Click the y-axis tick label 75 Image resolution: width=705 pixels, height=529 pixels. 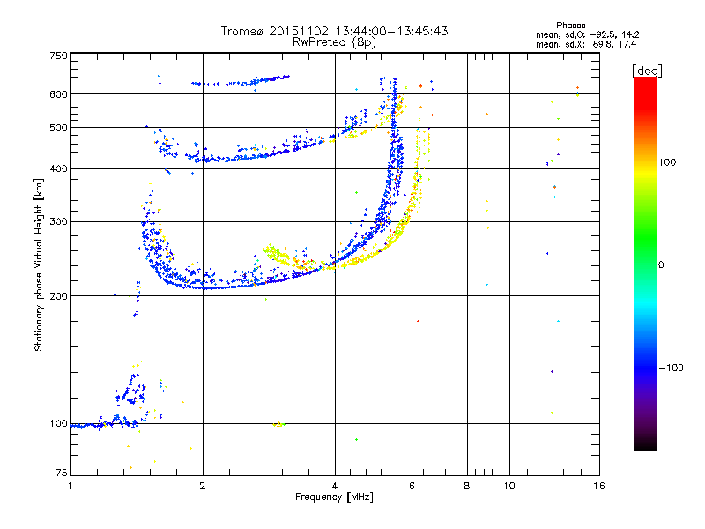click(x=61, y=473)
